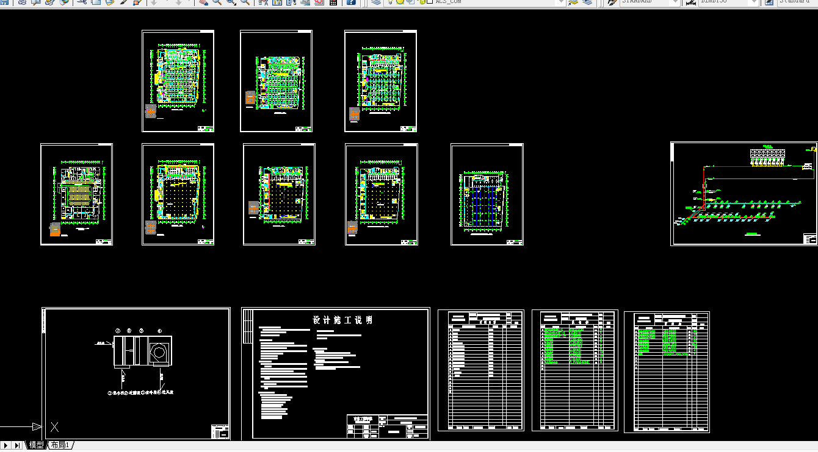
Task: Open the Help question mark icon
Action: pos(352,2)
